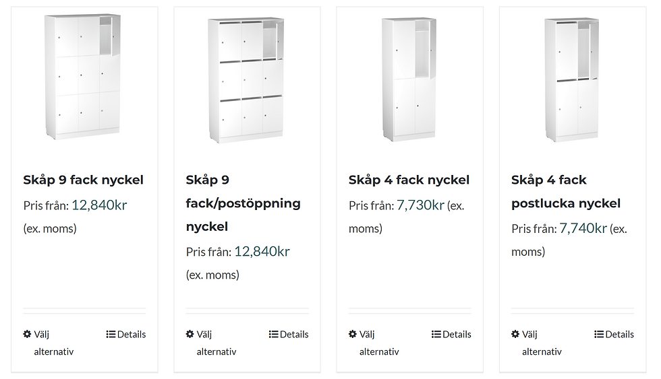Click gear icon under Skåp 9 fack/postöppning nyckel

click(190, 334)
